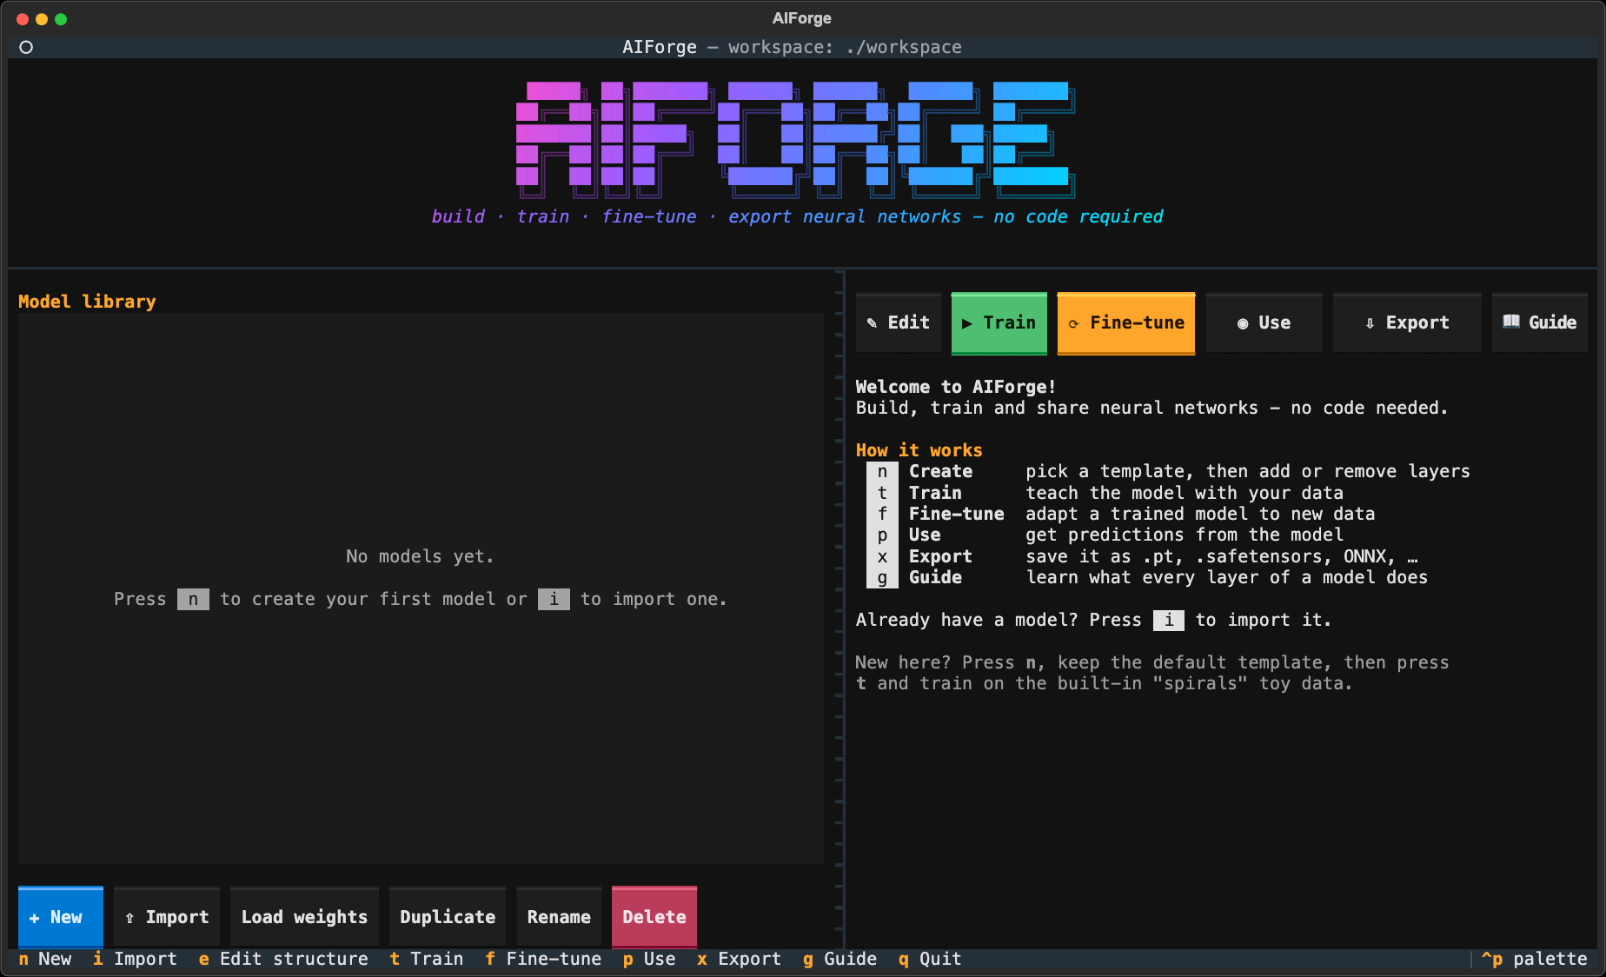The image size is (1606, 977).
Task: Click the 'No models yet.' message
Action: tap(421, 556)
